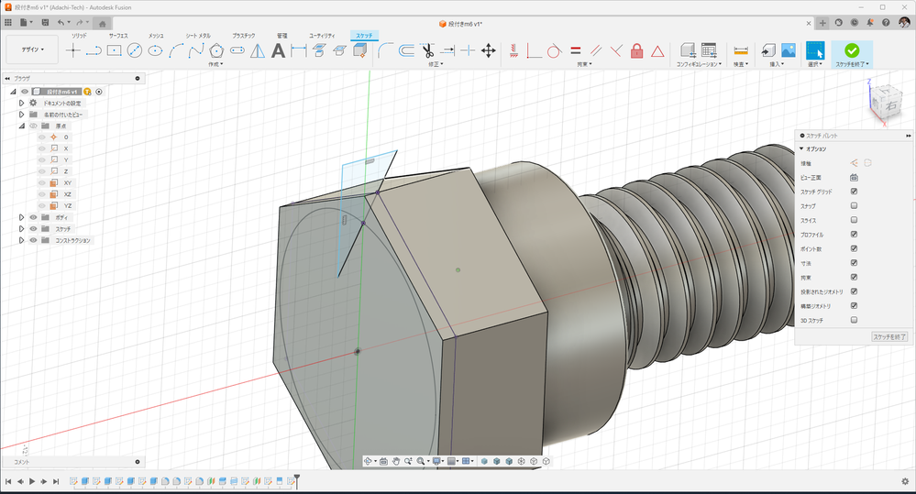The height and width of the screenshot is (494, 916).
Task: Apply Fix/Unfix lock constraint
Action: click(636, 50)
